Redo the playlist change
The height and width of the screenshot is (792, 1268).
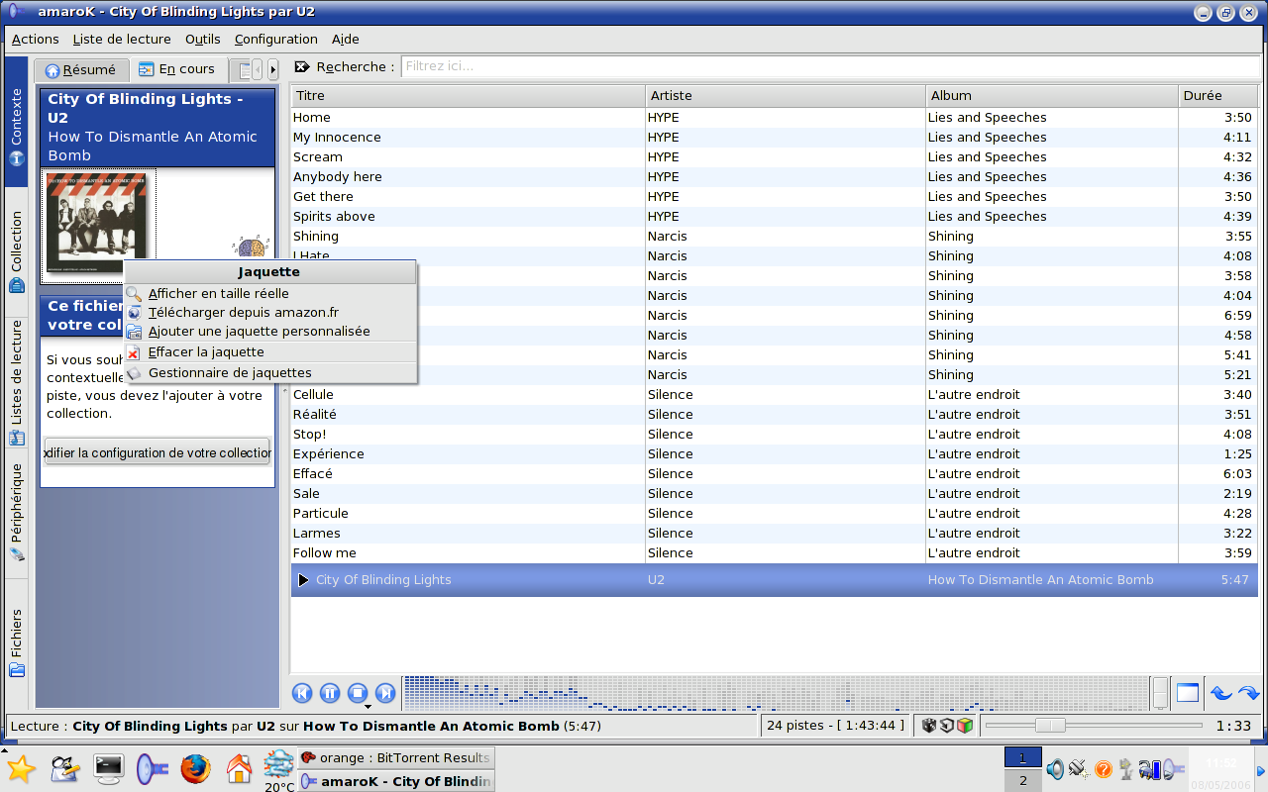click(1249, 693)
